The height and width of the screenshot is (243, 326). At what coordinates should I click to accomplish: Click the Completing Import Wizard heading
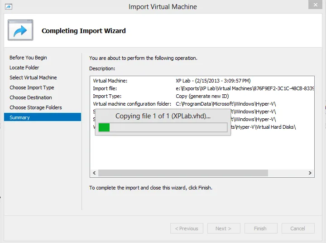click(x=84, y=31)
